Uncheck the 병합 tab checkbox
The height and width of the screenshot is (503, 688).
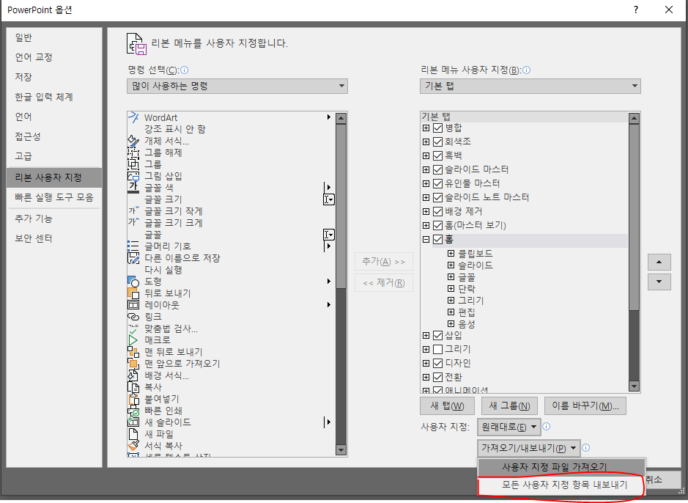(x=437, y=128)
